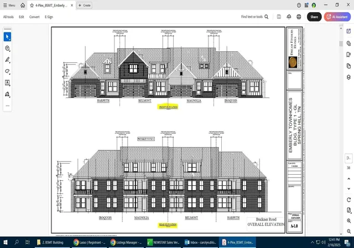The width and height of the screenshot is (354, 248).
Task: Go to the Home view
Action: pos(23,5)
